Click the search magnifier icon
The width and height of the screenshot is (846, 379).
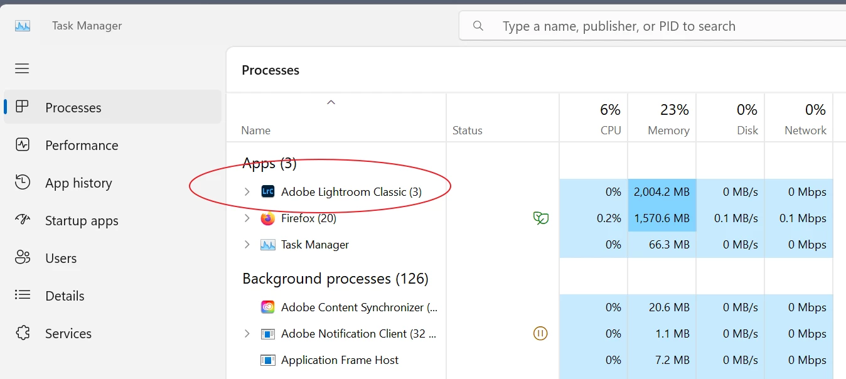478,26
